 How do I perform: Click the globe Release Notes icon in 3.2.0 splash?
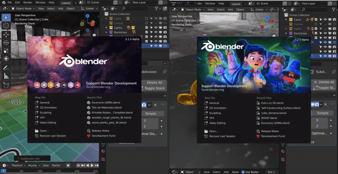tap(258, 131)
